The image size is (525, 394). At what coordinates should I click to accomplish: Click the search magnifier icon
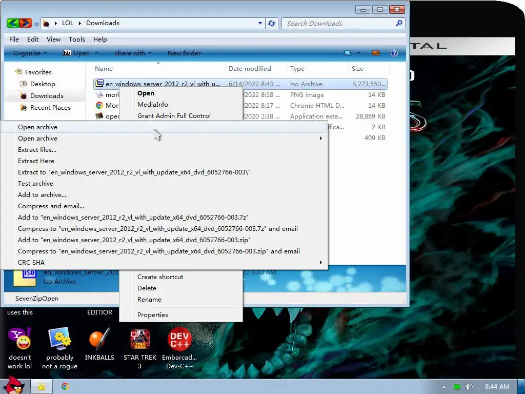[x=399, y=23]
